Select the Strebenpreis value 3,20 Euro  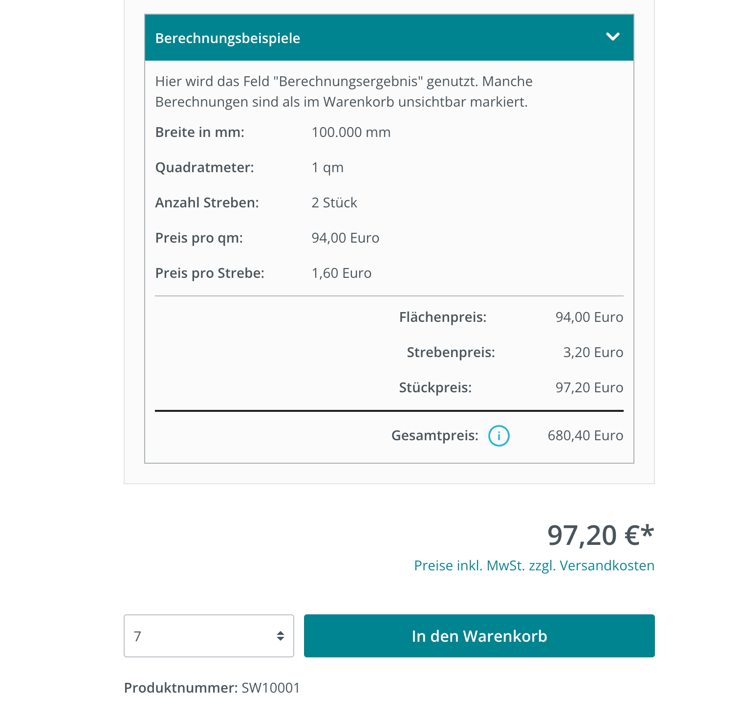[593, 353]
